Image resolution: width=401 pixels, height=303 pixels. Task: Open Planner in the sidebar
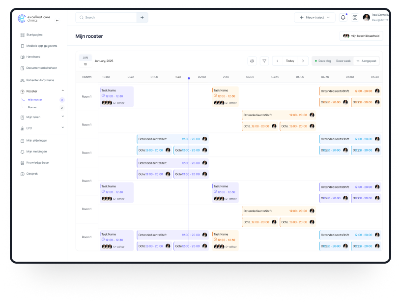32,107
